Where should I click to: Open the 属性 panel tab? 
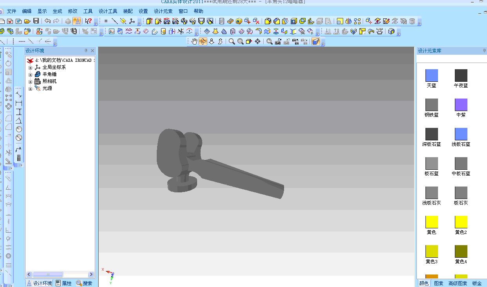[x=64, y=283]
